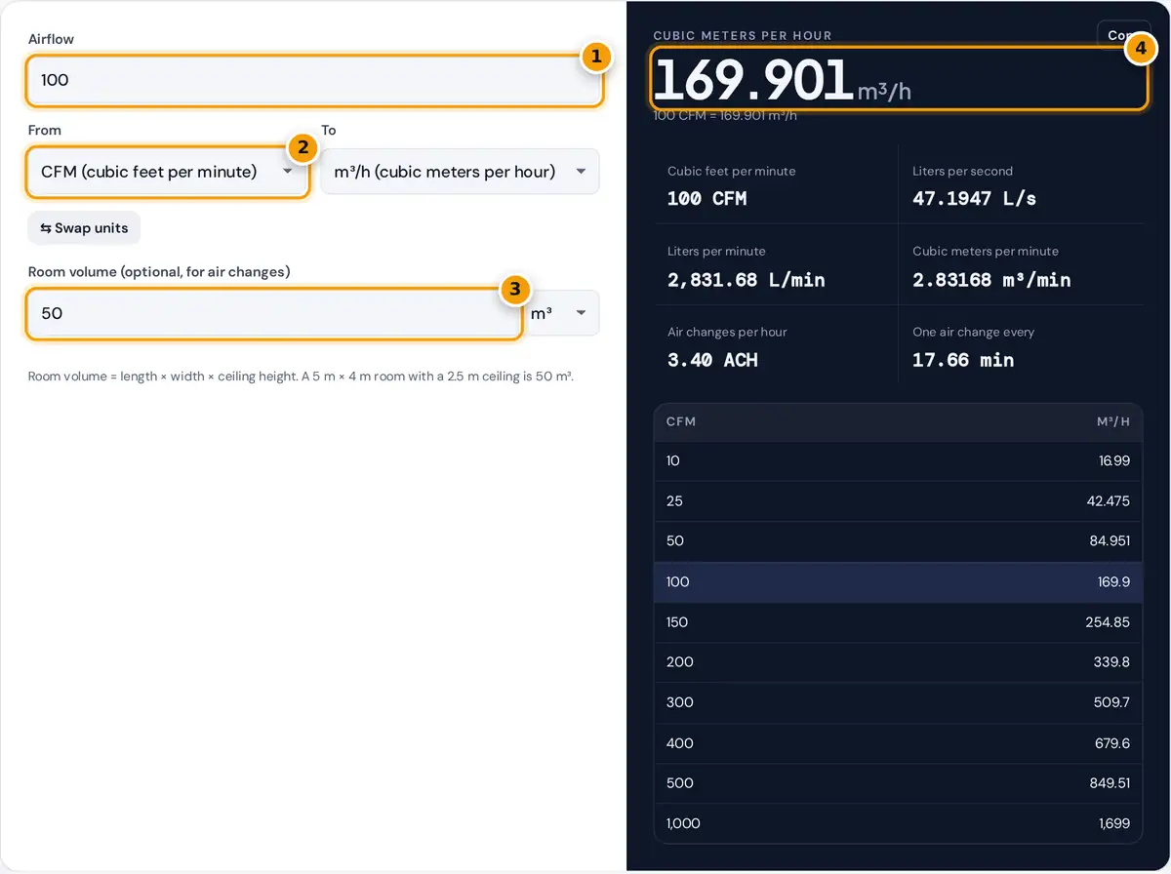Click the 169.901 m³/h result value
1171x874 pixels.
(x=782, y=80)
